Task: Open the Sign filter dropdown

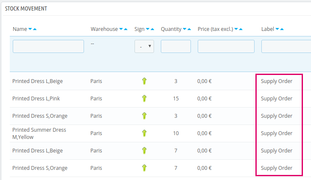Action: point(144,46)
